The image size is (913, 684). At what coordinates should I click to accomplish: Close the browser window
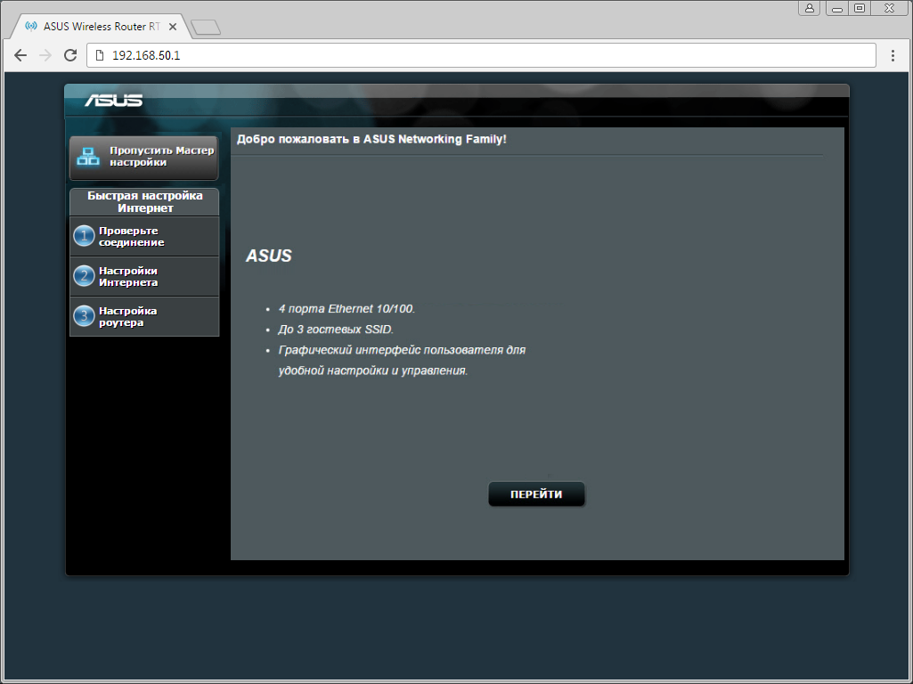[889, 8]
